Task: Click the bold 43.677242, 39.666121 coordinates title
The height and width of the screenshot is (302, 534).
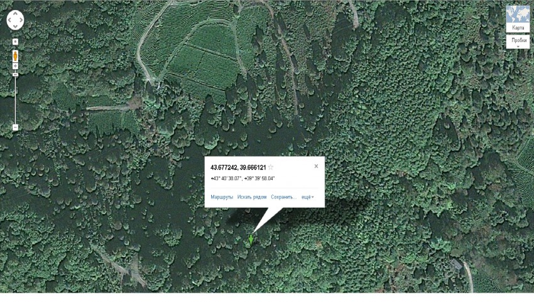Action: (238, 168)
